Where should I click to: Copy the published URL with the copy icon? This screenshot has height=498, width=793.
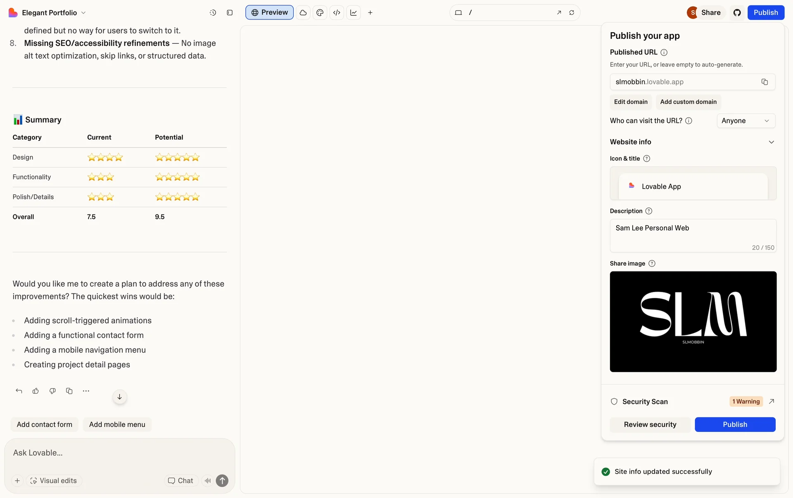765,82
